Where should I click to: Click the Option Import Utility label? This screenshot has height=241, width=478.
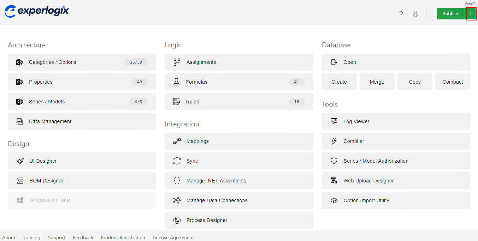366,200
